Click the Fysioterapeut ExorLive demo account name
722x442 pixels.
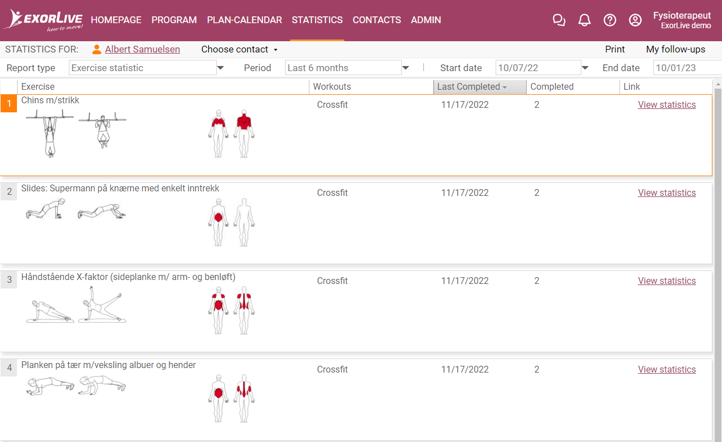coord(682,20)
